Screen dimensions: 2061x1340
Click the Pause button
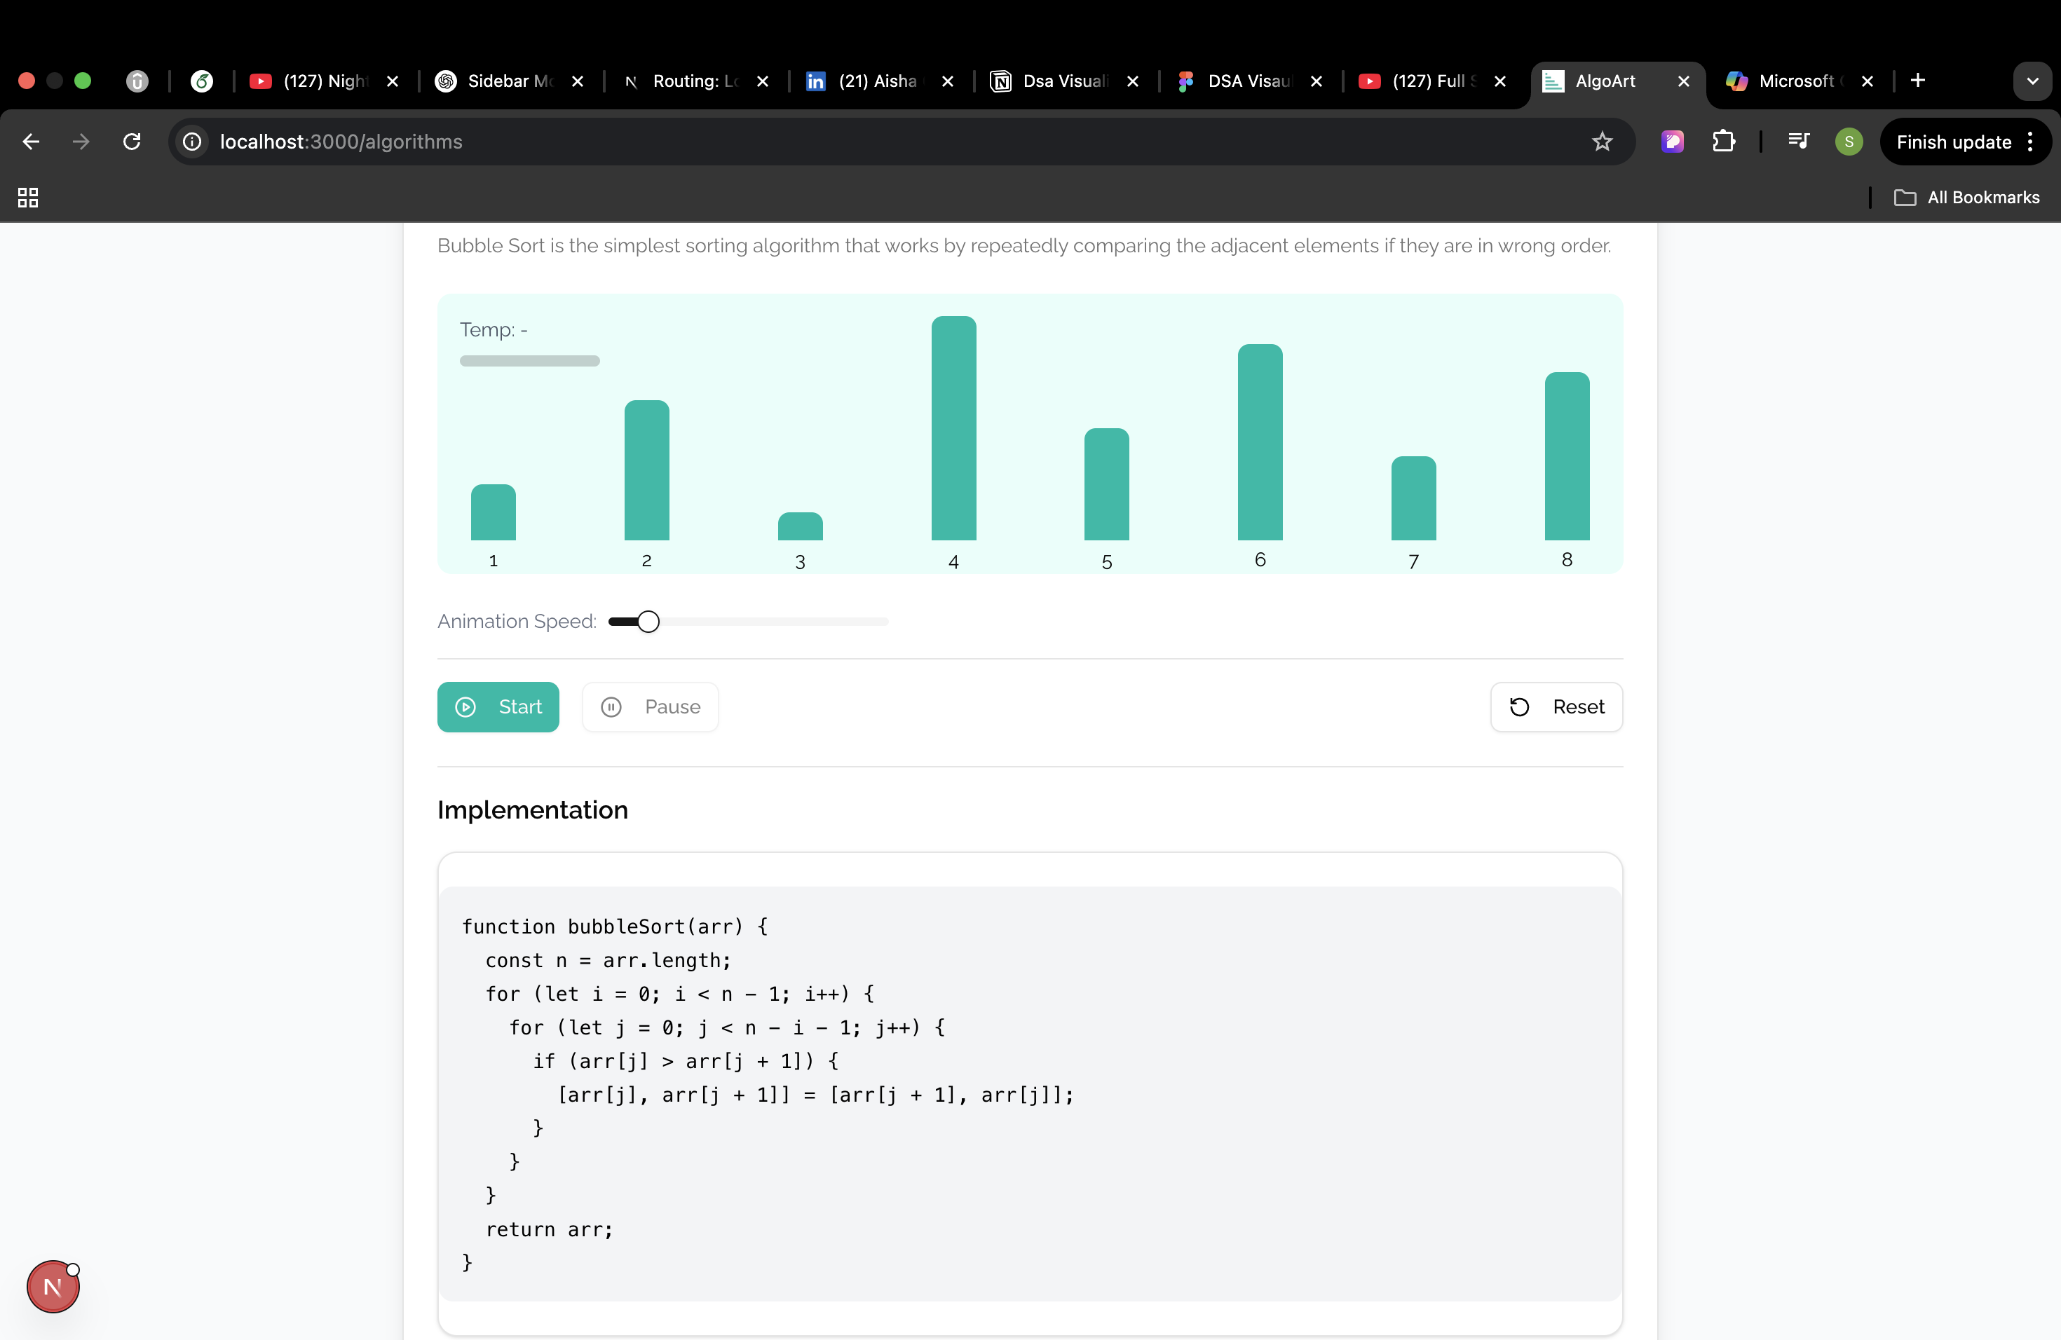(x=651, y=707)
